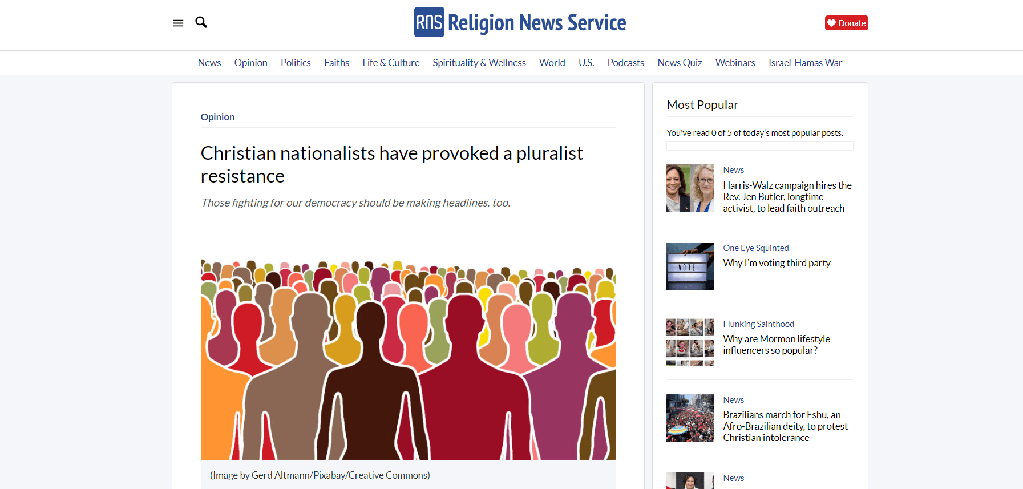Viewport: 1023px width, 489px height.
Task: Navigate to Israel-Hamas War coverage
Action: (805, 63)
